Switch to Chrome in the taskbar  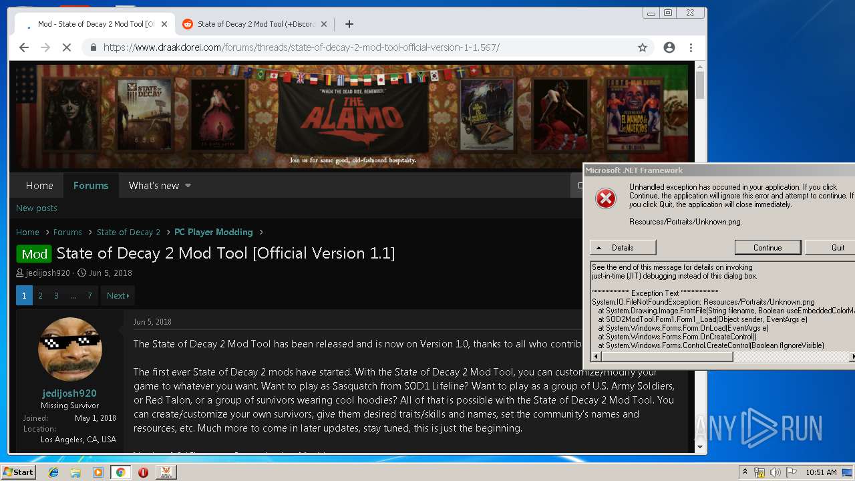(x=120, y=472)
